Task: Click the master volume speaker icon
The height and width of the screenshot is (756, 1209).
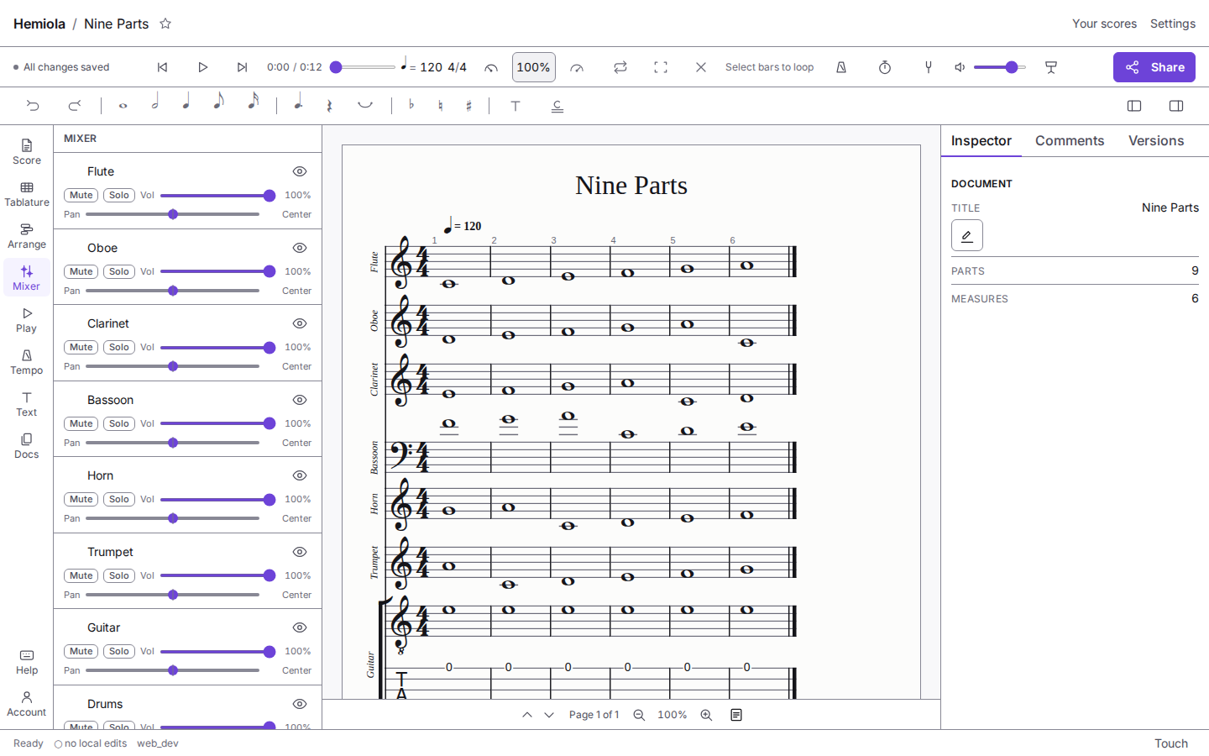Action: pos(960,67)
